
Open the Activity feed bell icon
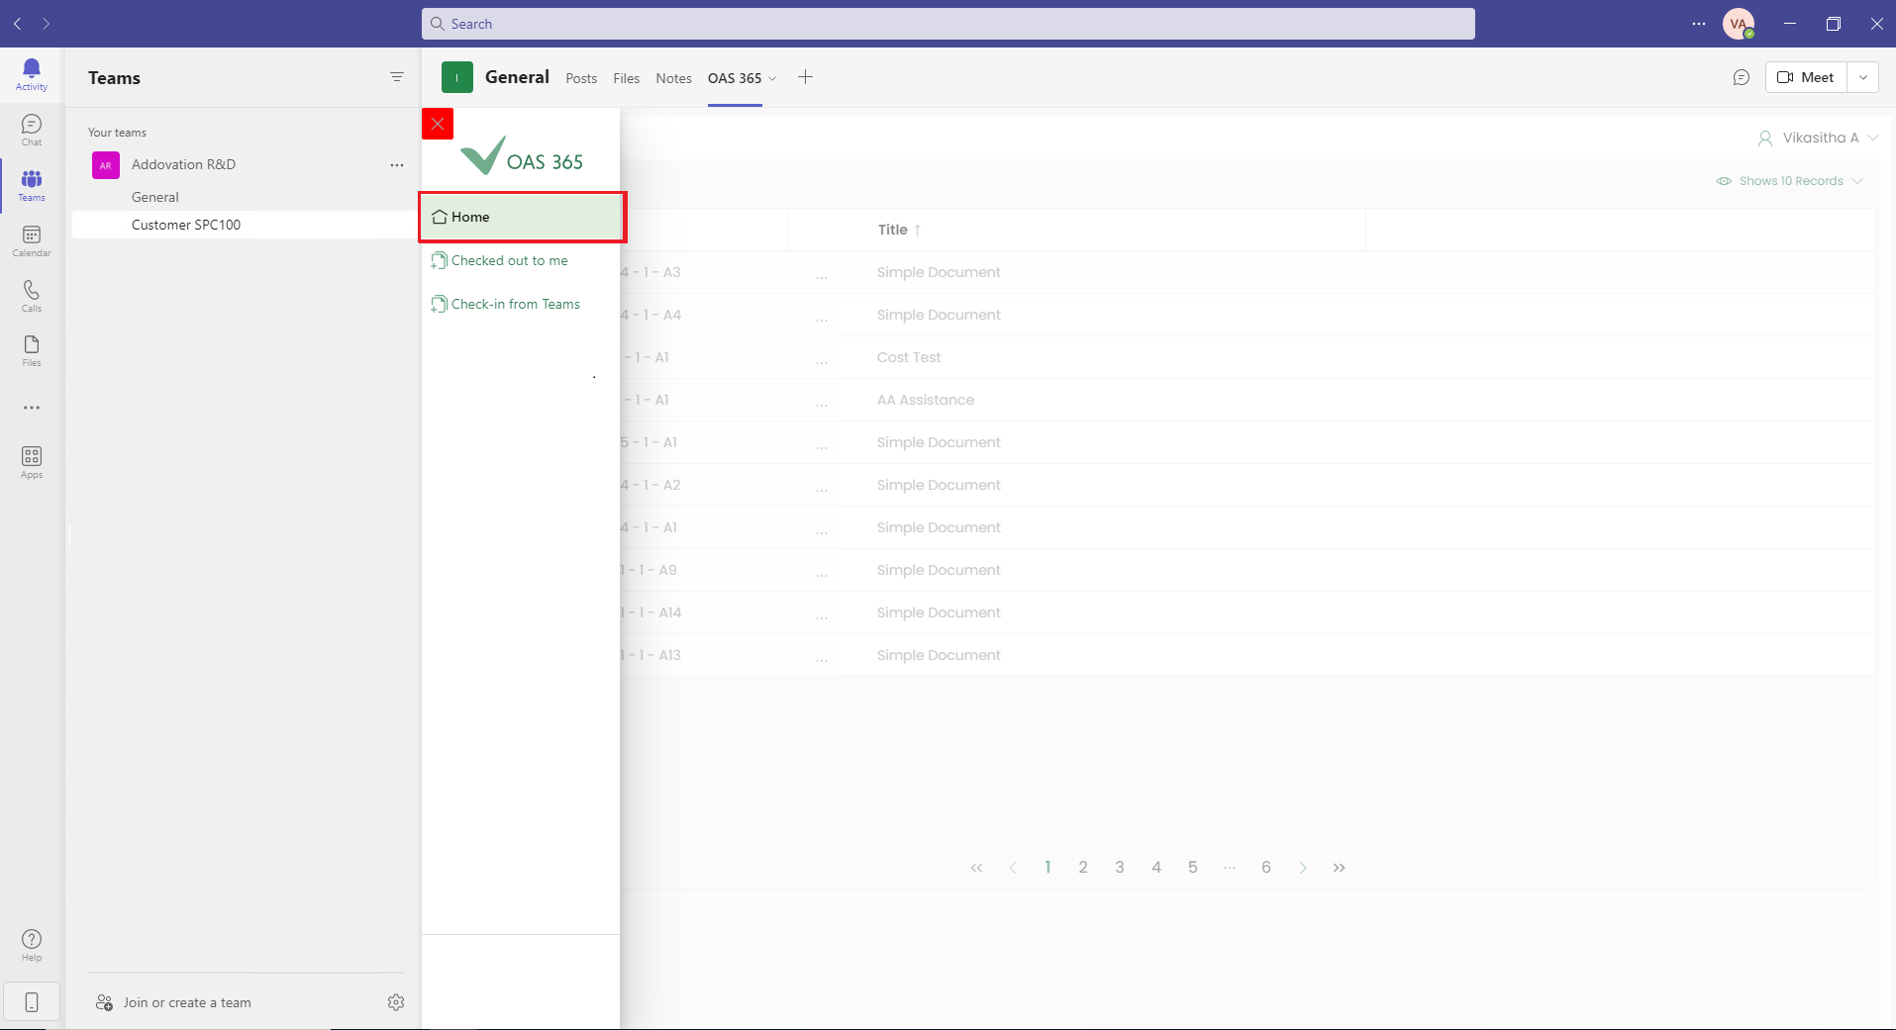coord(32,74)
